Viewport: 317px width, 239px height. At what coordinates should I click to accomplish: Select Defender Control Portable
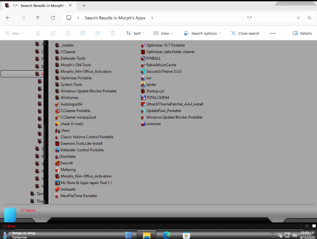coord(79,150)
